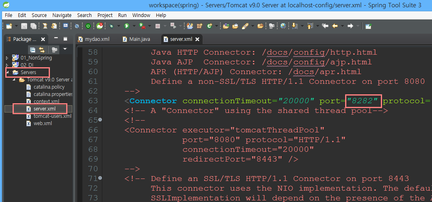Click the green Run button icon
The width and height of the screenshot is (432, 202).
click(x=126, y=26)
